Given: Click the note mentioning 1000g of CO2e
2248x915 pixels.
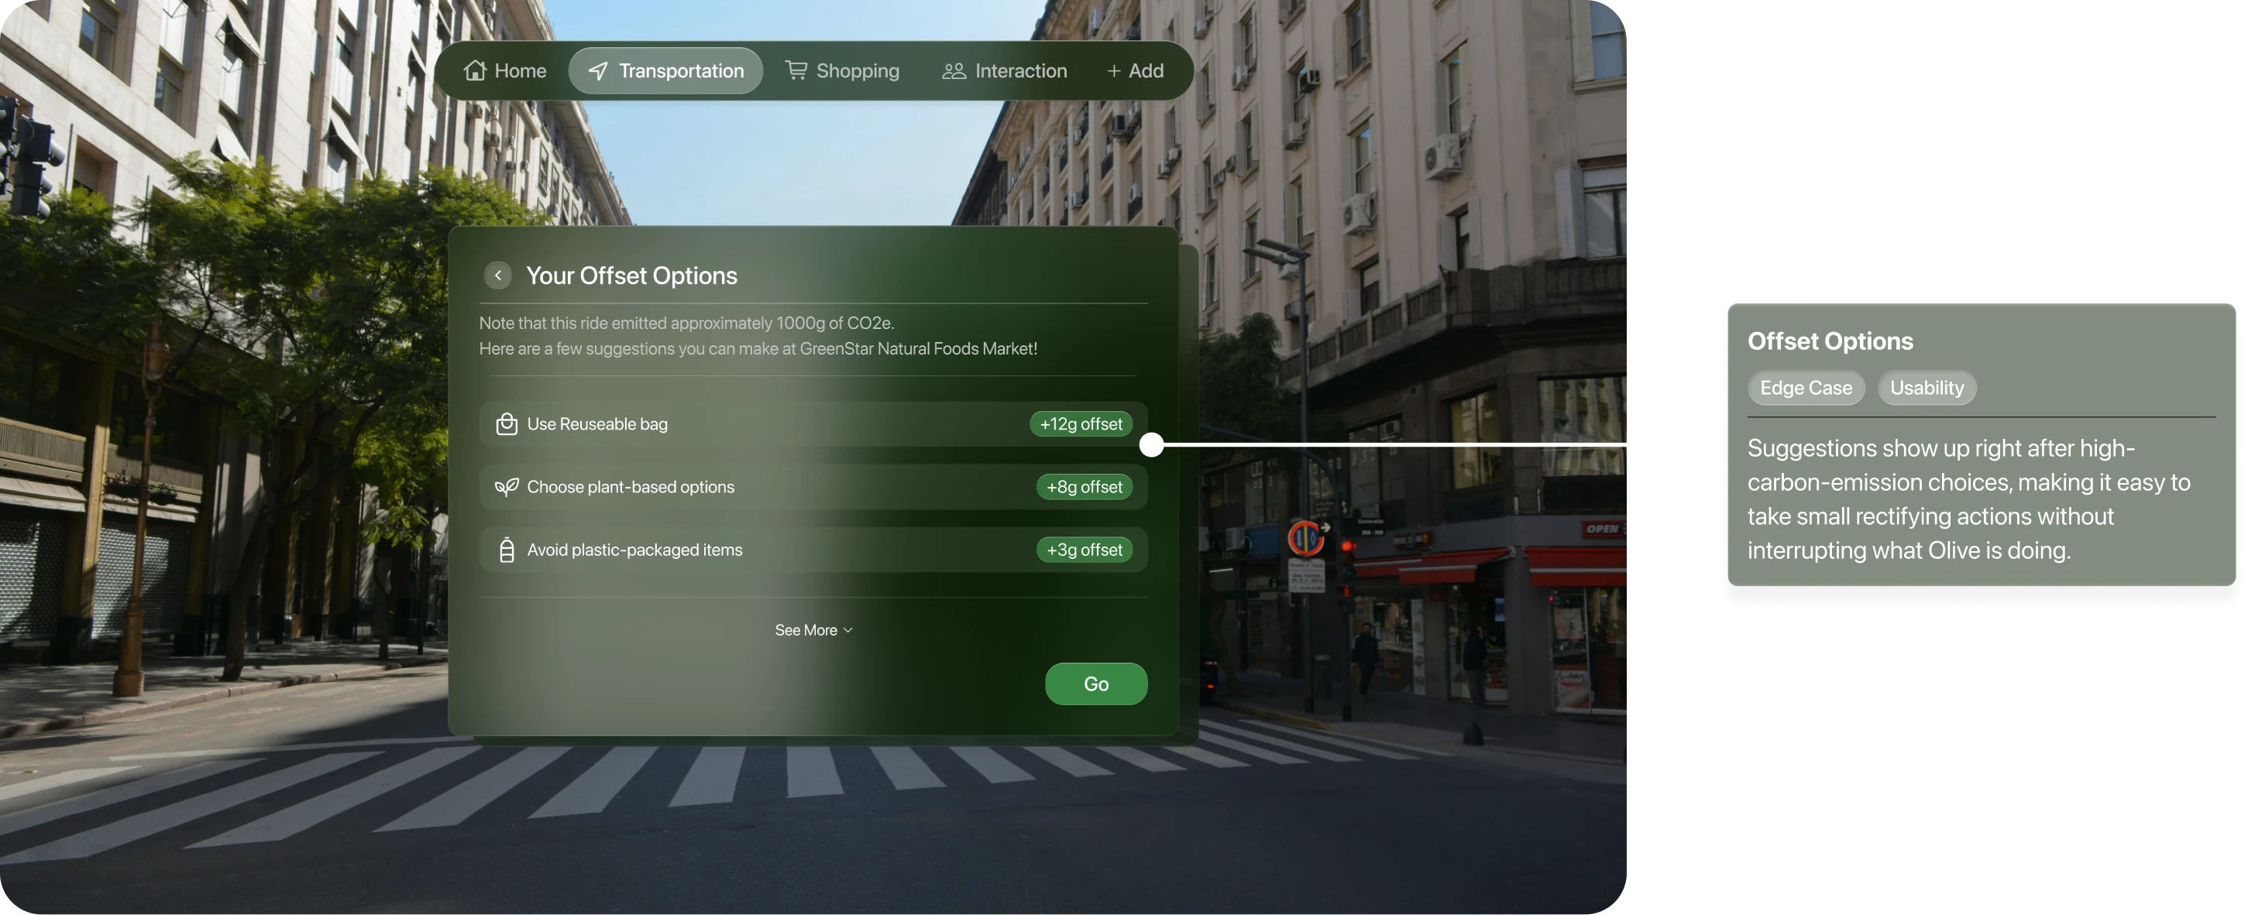Looking at the screenshot, I should coord(686,323).
